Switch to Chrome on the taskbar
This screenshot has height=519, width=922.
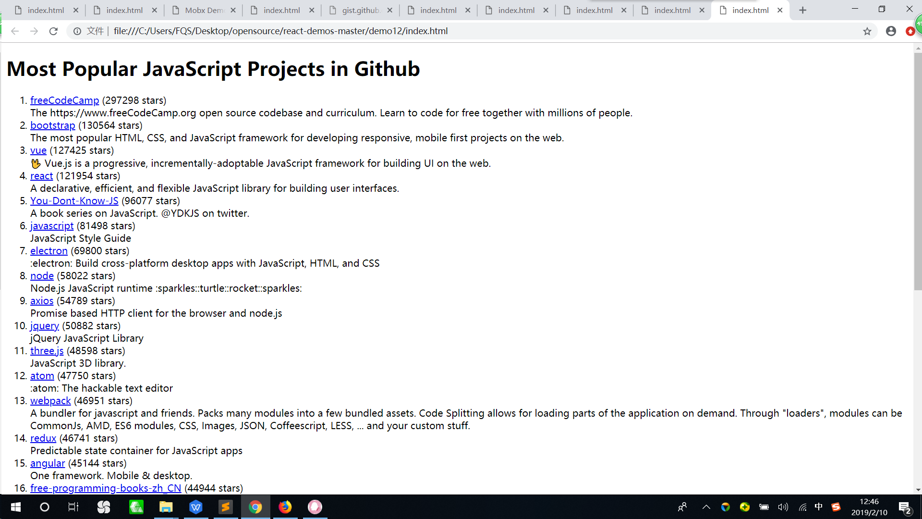pos(255,507)
